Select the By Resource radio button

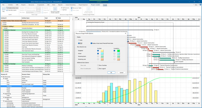coord(62,8)
